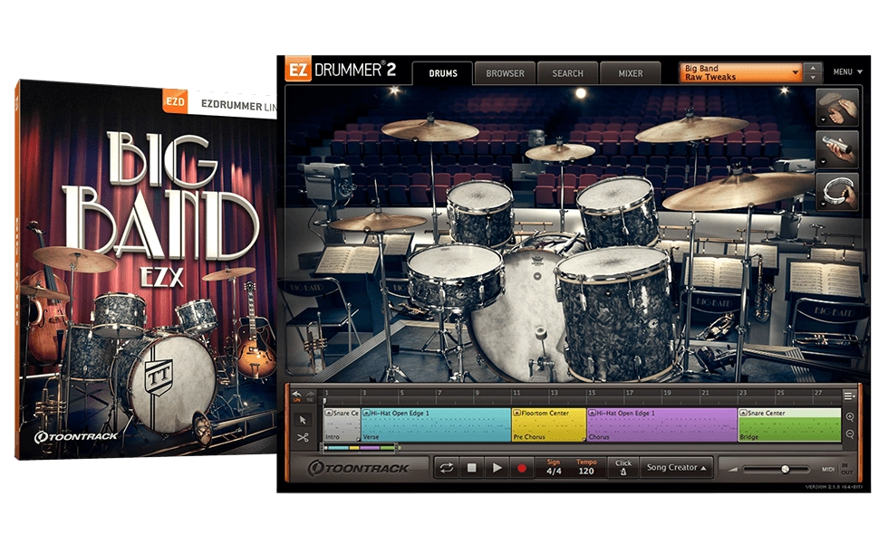Hit the hi-hat cymbal on the left
This screenshot has width=888, height=543.
pos(378,221)
